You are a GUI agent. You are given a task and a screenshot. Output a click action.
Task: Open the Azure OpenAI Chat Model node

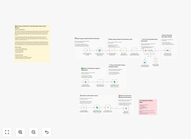pos(145,62)
